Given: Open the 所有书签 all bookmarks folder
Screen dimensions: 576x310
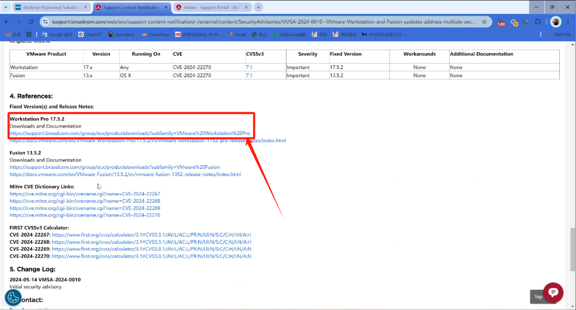Looking at the screenshot, I should click(559, 34).
